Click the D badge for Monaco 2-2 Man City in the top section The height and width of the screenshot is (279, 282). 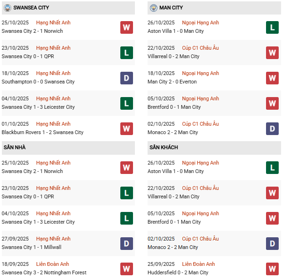tap(273, 128)
